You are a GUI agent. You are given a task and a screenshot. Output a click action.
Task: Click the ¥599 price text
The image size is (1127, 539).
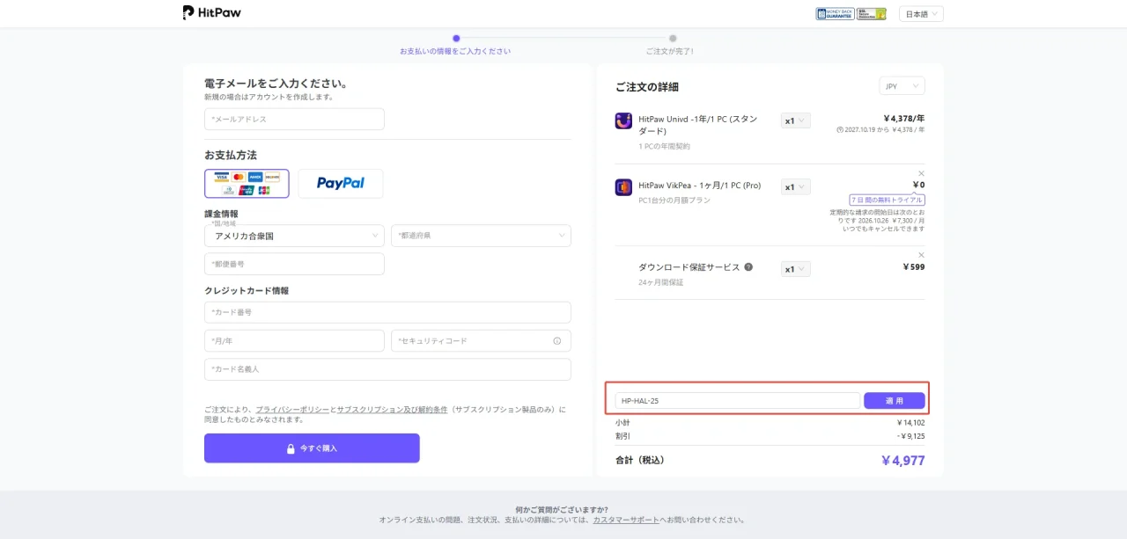pos(914,267)
